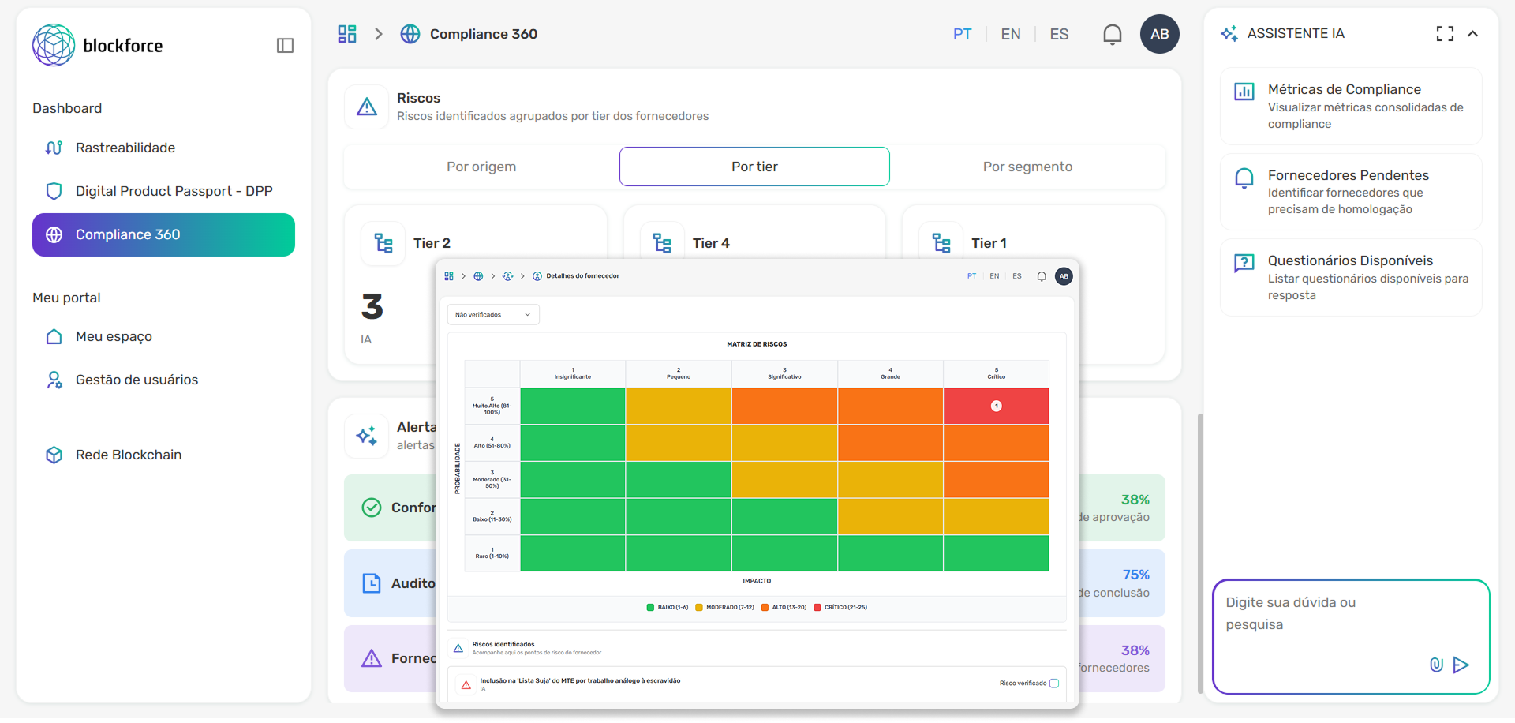1515x723 pixels.
Task: Click the Rede Blockchain cube icon
Action: pyautogui.click(x=54, y=455)
